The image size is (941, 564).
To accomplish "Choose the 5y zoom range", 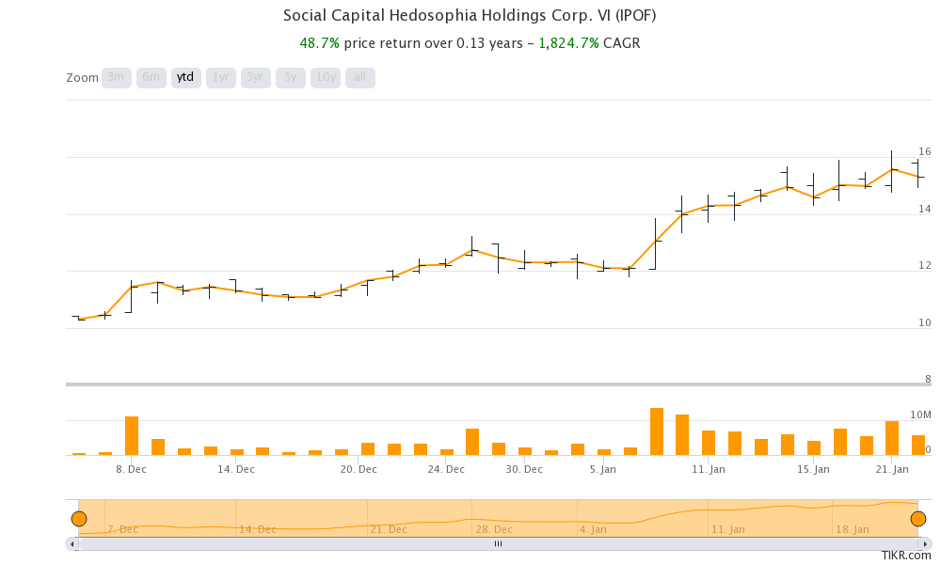I will 289,77.
